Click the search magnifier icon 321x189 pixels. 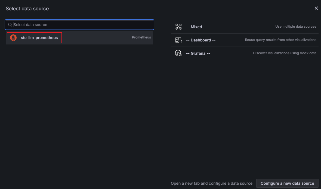point(10,25)
